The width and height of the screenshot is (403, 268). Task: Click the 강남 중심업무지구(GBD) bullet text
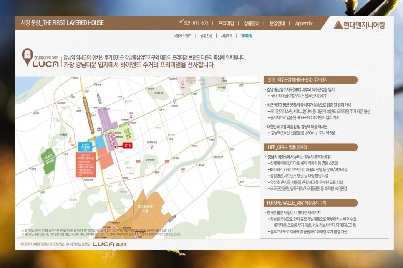click(301, 89)
